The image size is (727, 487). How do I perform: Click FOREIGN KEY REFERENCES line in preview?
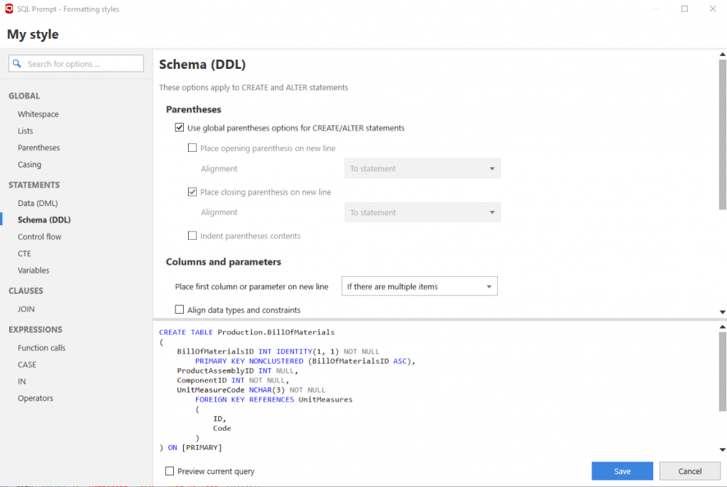(273, 400)
